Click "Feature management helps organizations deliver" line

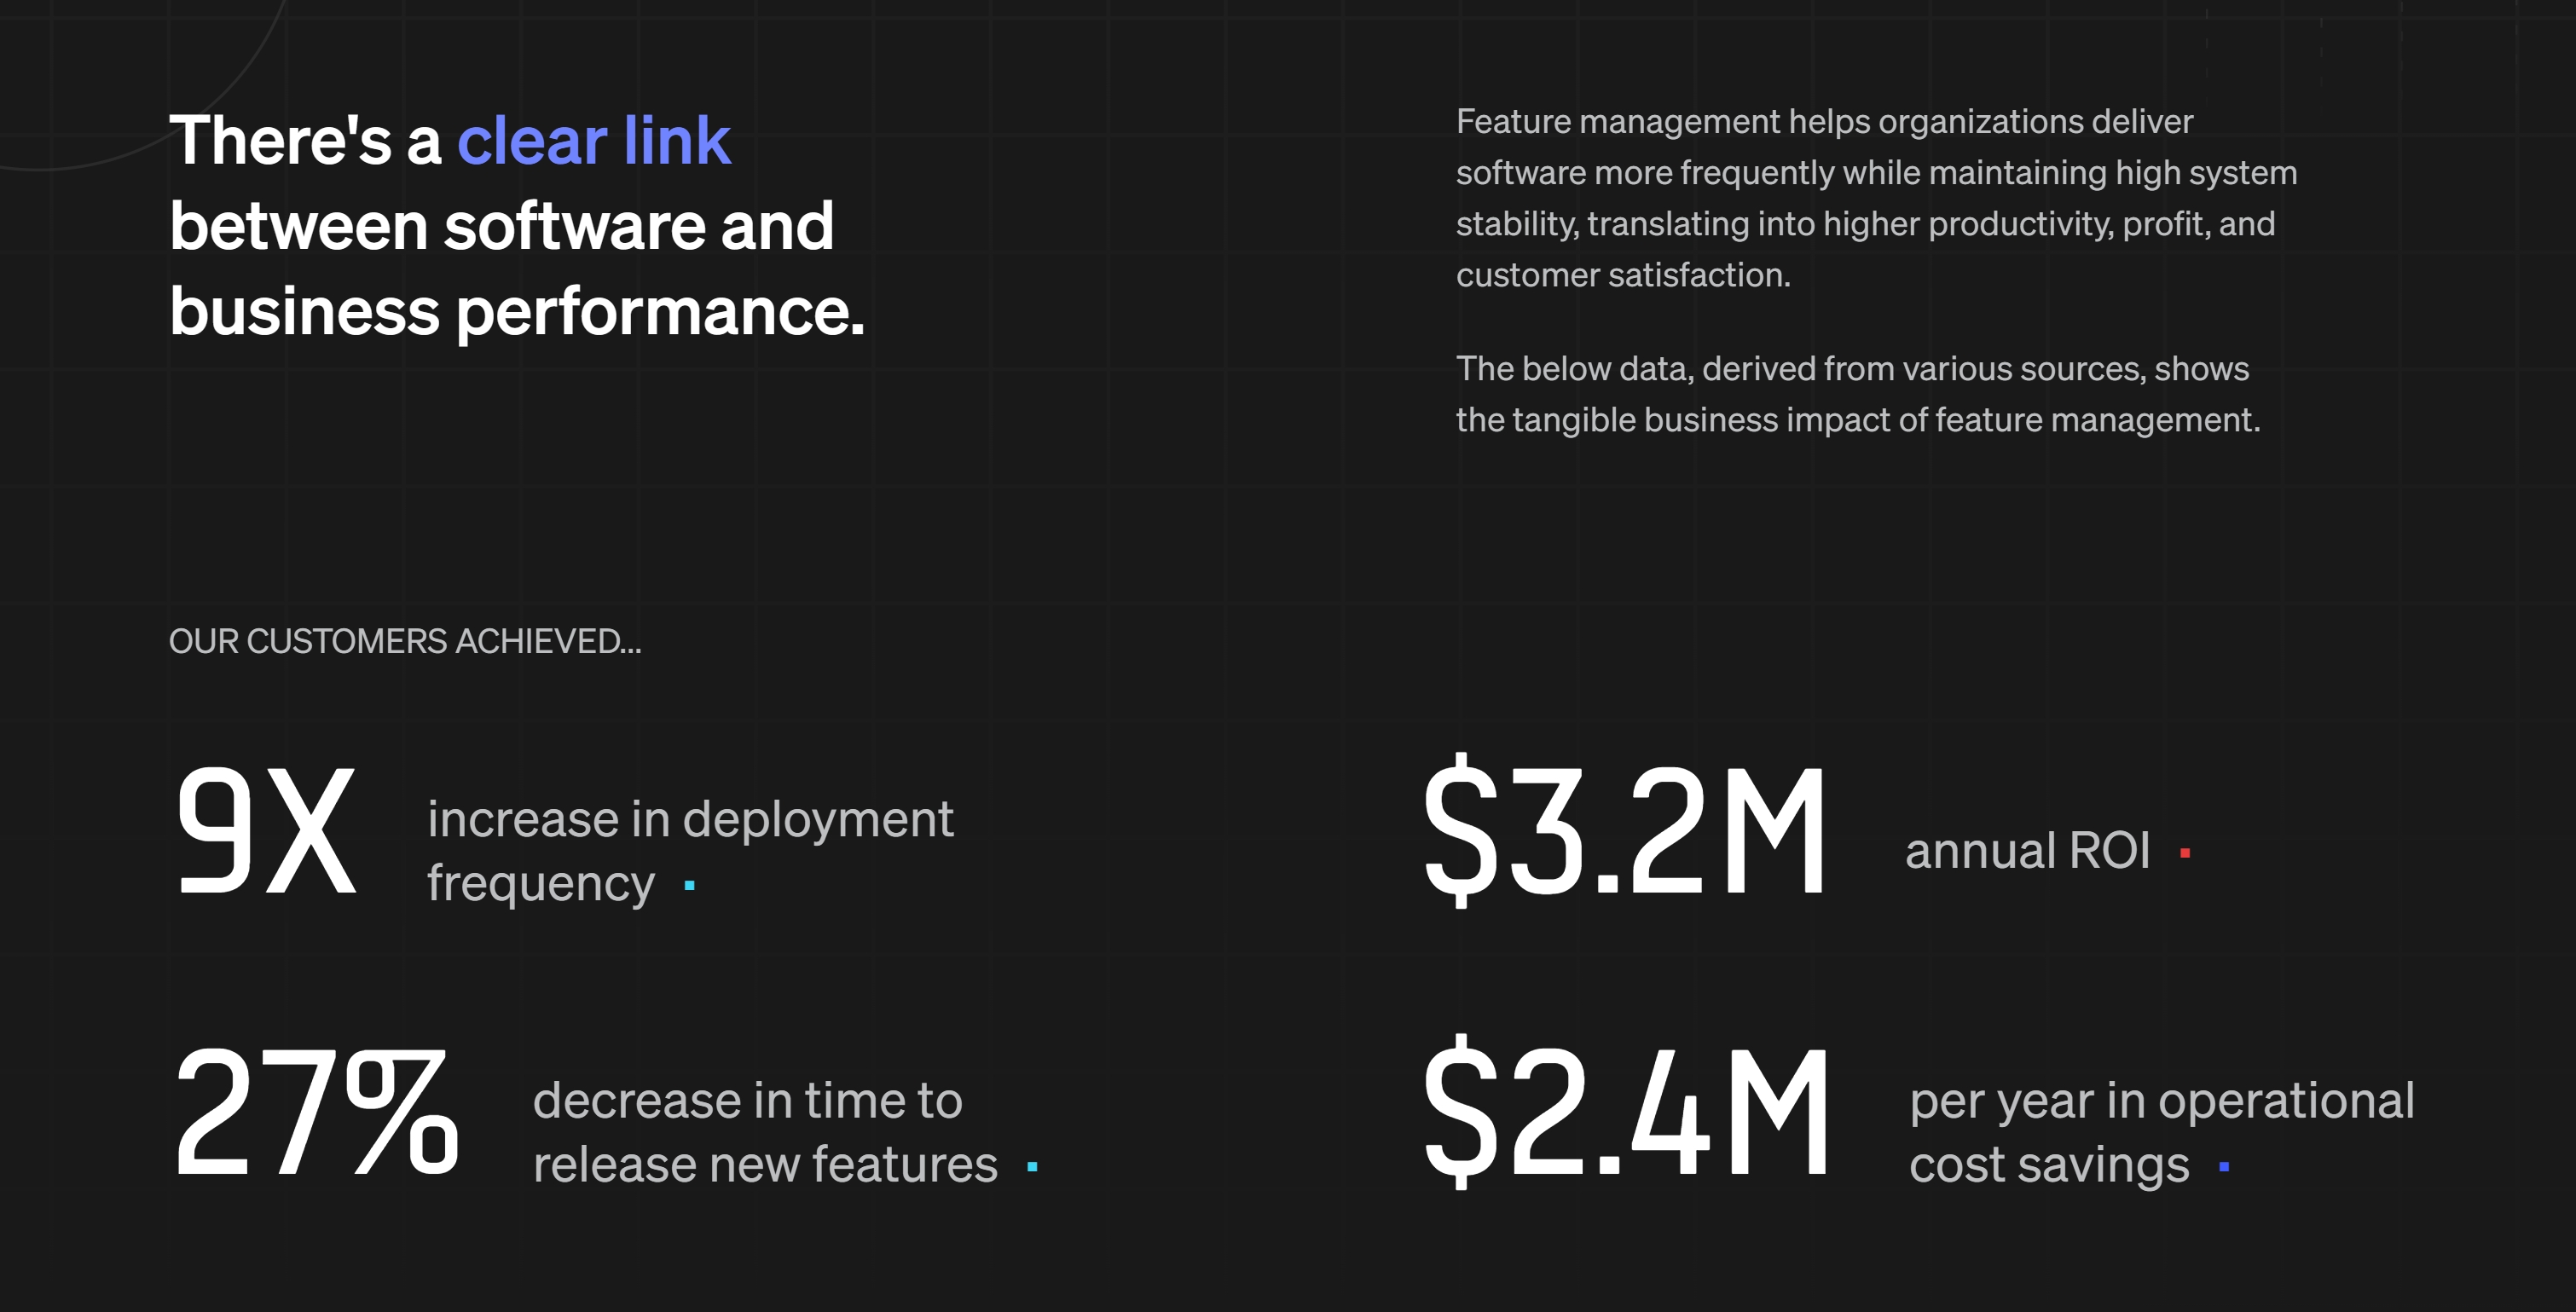tap(1824, 122)
